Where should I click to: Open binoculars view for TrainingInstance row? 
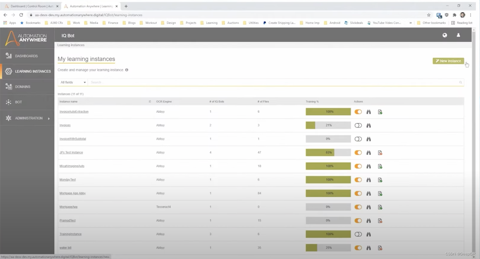pos(369,234)
